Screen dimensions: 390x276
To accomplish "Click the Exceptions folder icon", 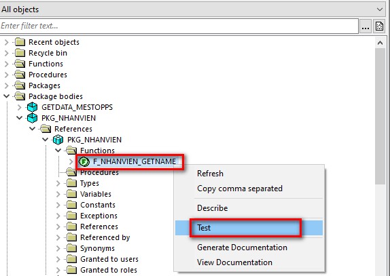I will (x=71, y=216).
